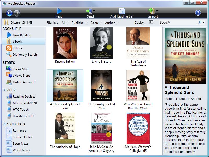
Task: Open the All filter dropdown
Action: (65, 23)
